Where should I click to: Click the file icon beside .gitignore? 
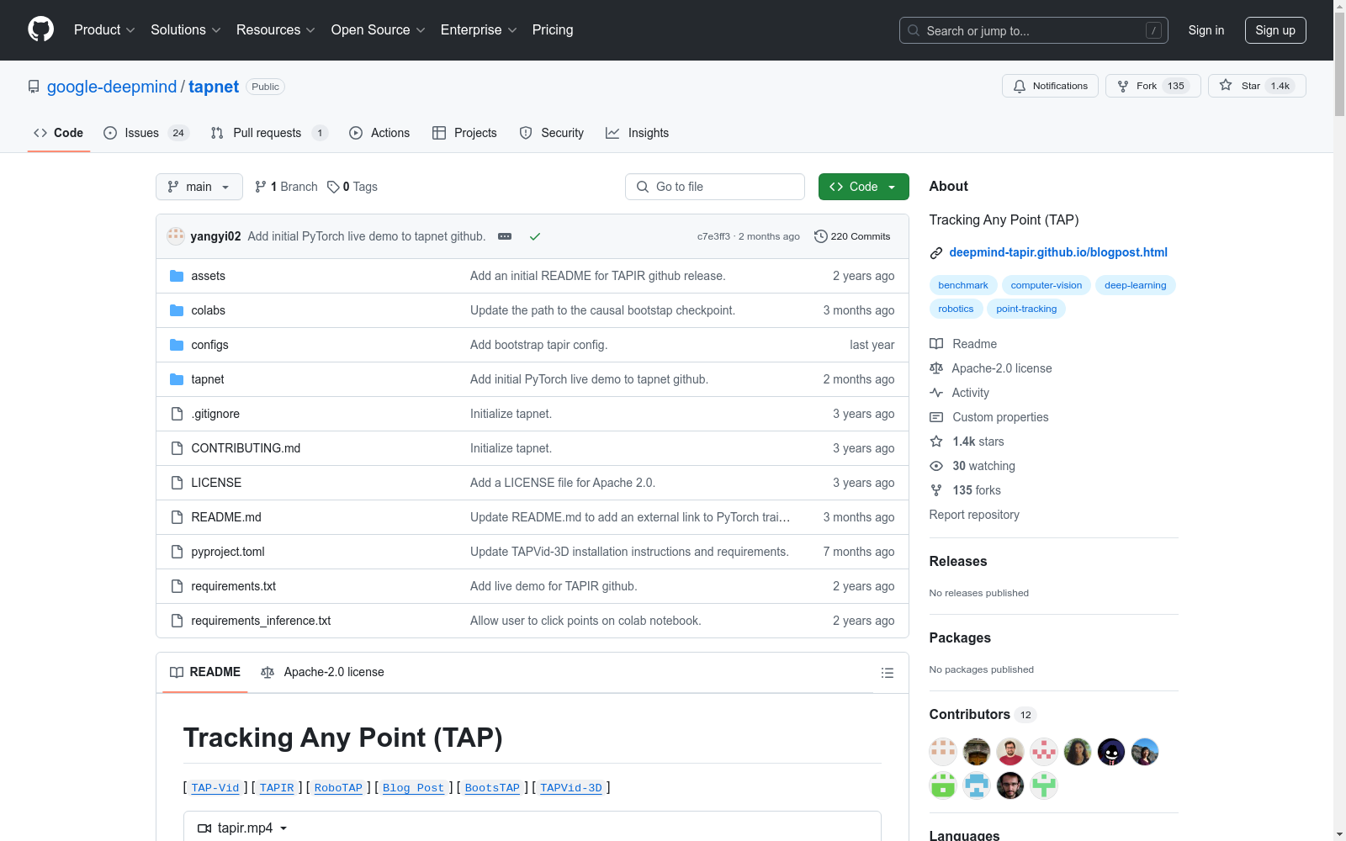pyautogui.click(x=177, y=414)
